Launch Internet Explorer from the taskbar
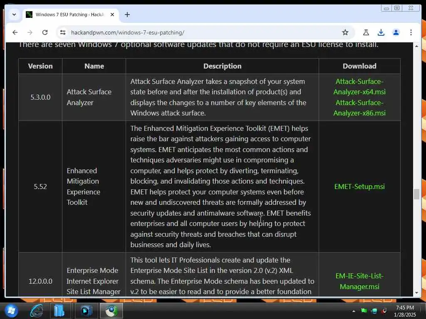Screen dimensions: 426x319 pos(37,311)
